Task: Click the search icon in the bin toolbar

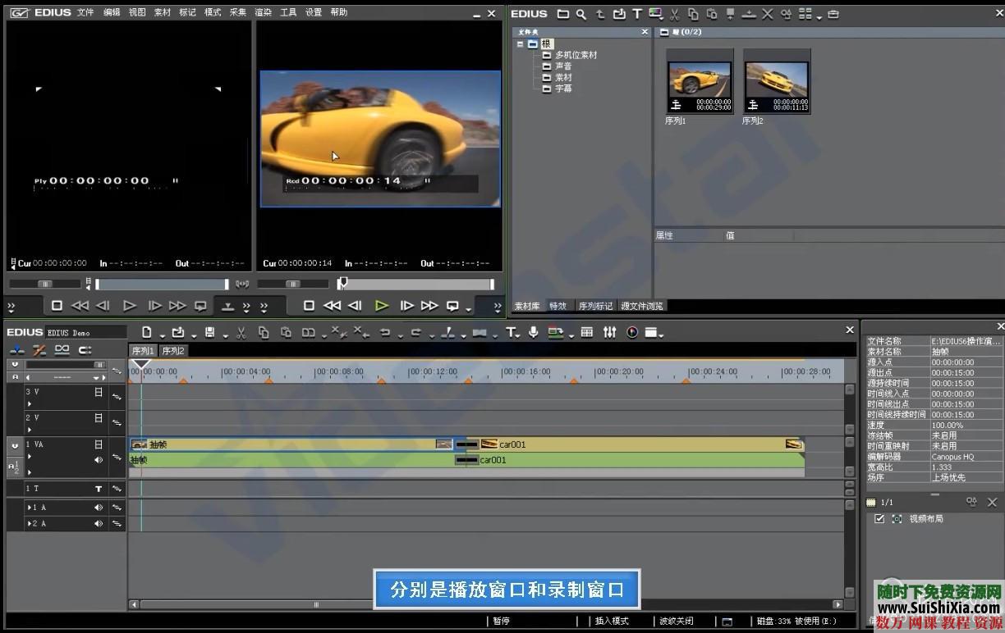Action: 581,14
